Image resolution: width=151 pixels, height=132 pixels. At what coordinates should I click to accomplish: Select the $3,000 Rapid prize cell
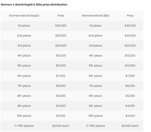tap(61, 116)
